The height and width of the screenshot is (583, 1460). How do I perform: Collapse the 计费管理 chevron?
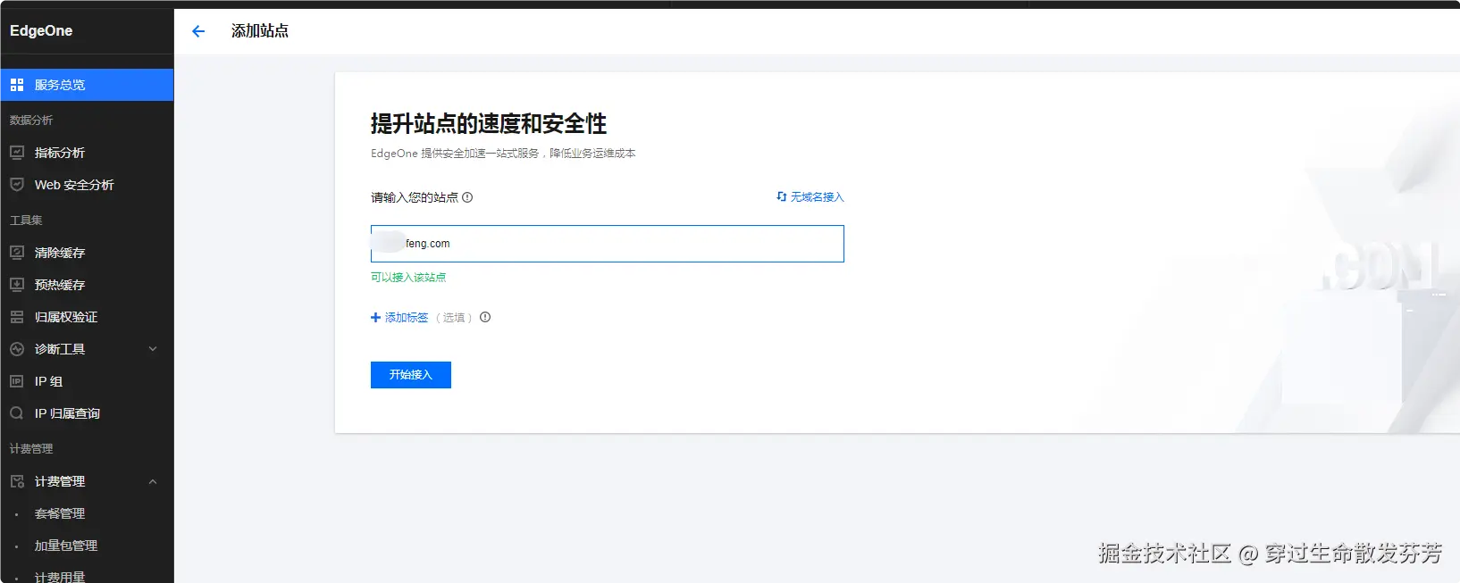click(153, 481)
